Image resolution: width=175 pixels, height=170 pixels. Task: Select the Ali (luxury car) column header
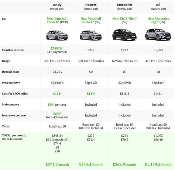(x=158, y=7)
